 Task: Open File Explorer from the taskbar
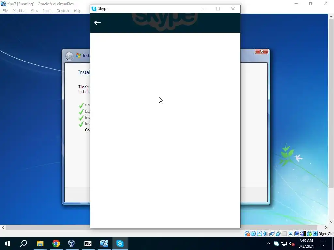click(40, 243)
